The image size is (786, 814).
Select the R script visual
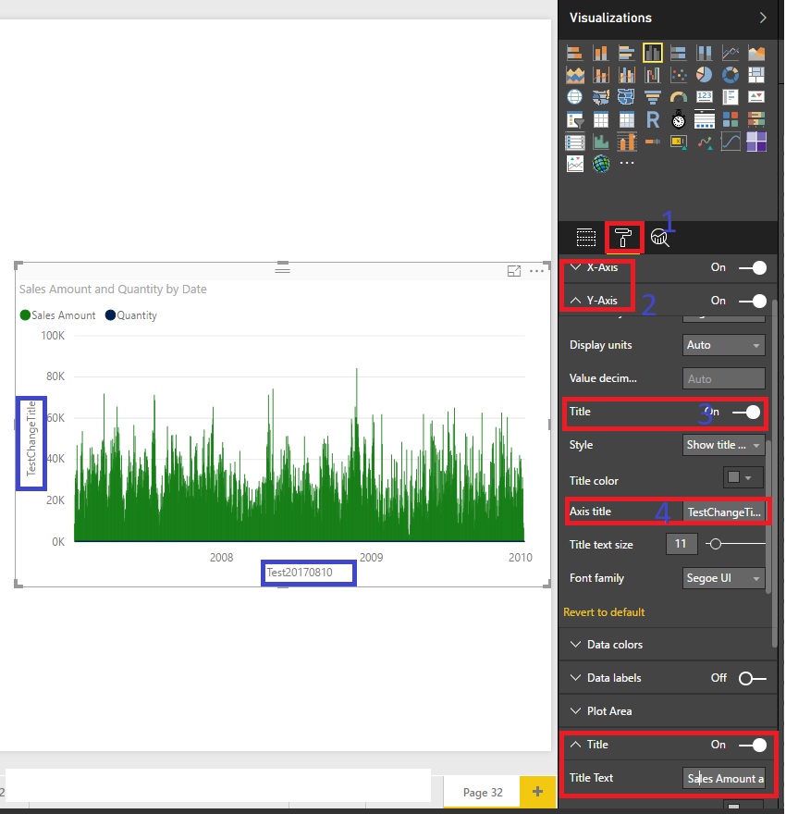point(652,120)
